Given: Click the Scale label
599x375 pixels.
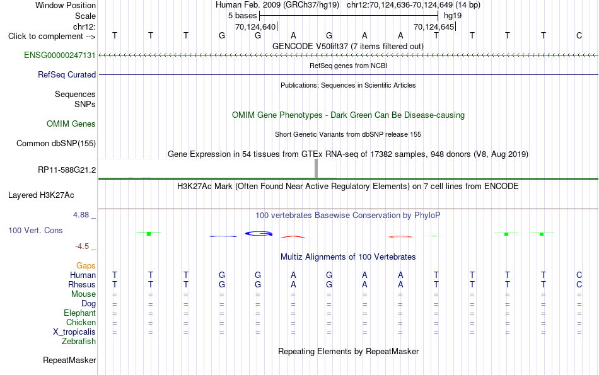Looking at the screenshot, I should (85, 16).
